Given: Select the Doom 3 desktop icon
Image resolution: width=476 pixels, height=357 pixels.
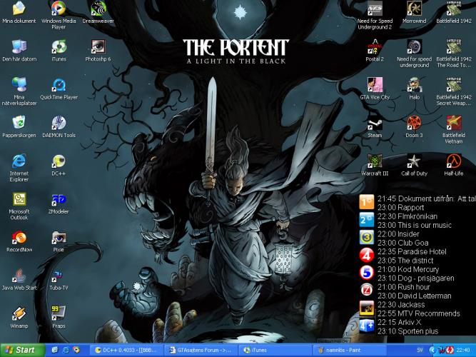Looking at the screenshot, I should [414, 123].
